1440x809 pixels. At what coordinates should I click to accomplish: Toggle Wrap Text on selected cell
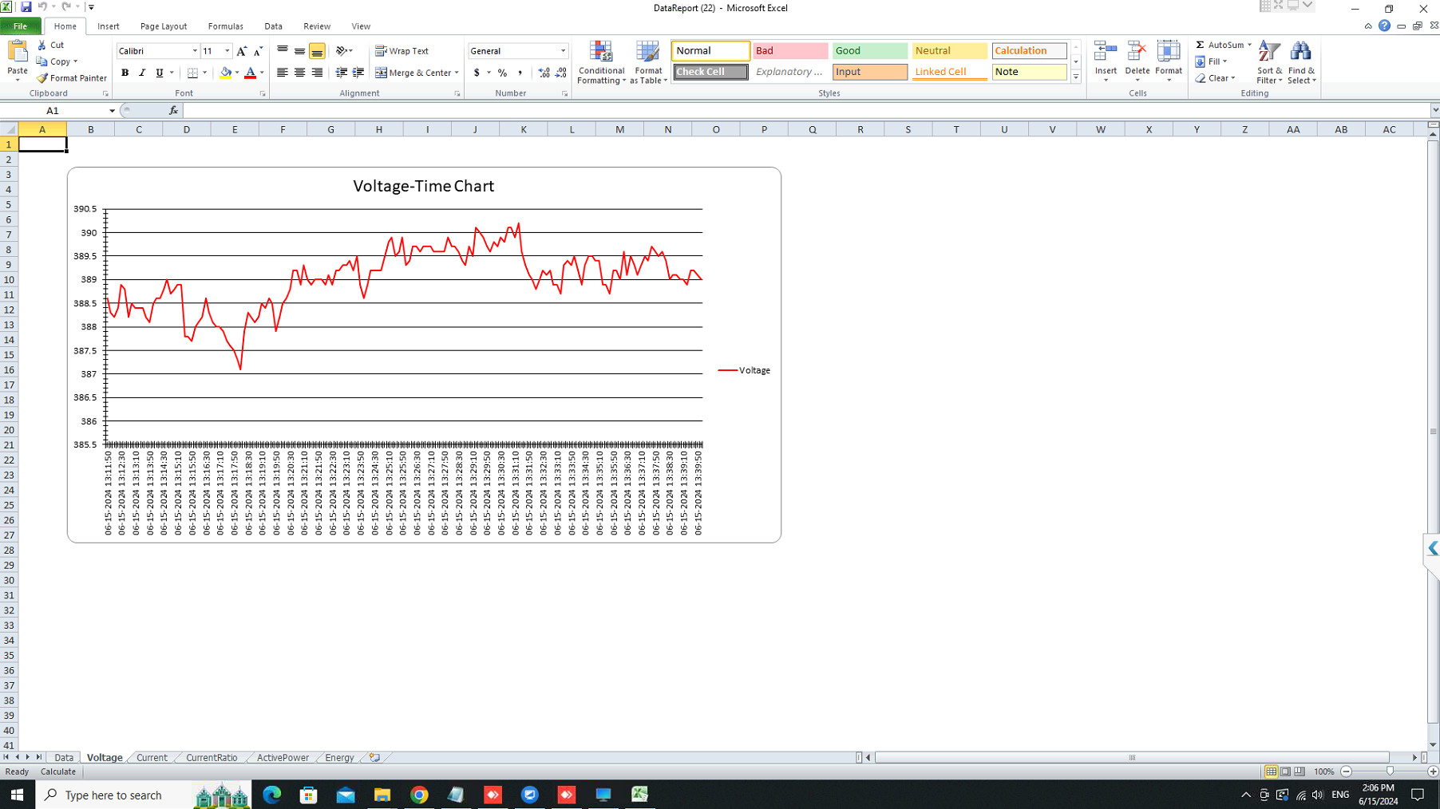click(402, 51)
